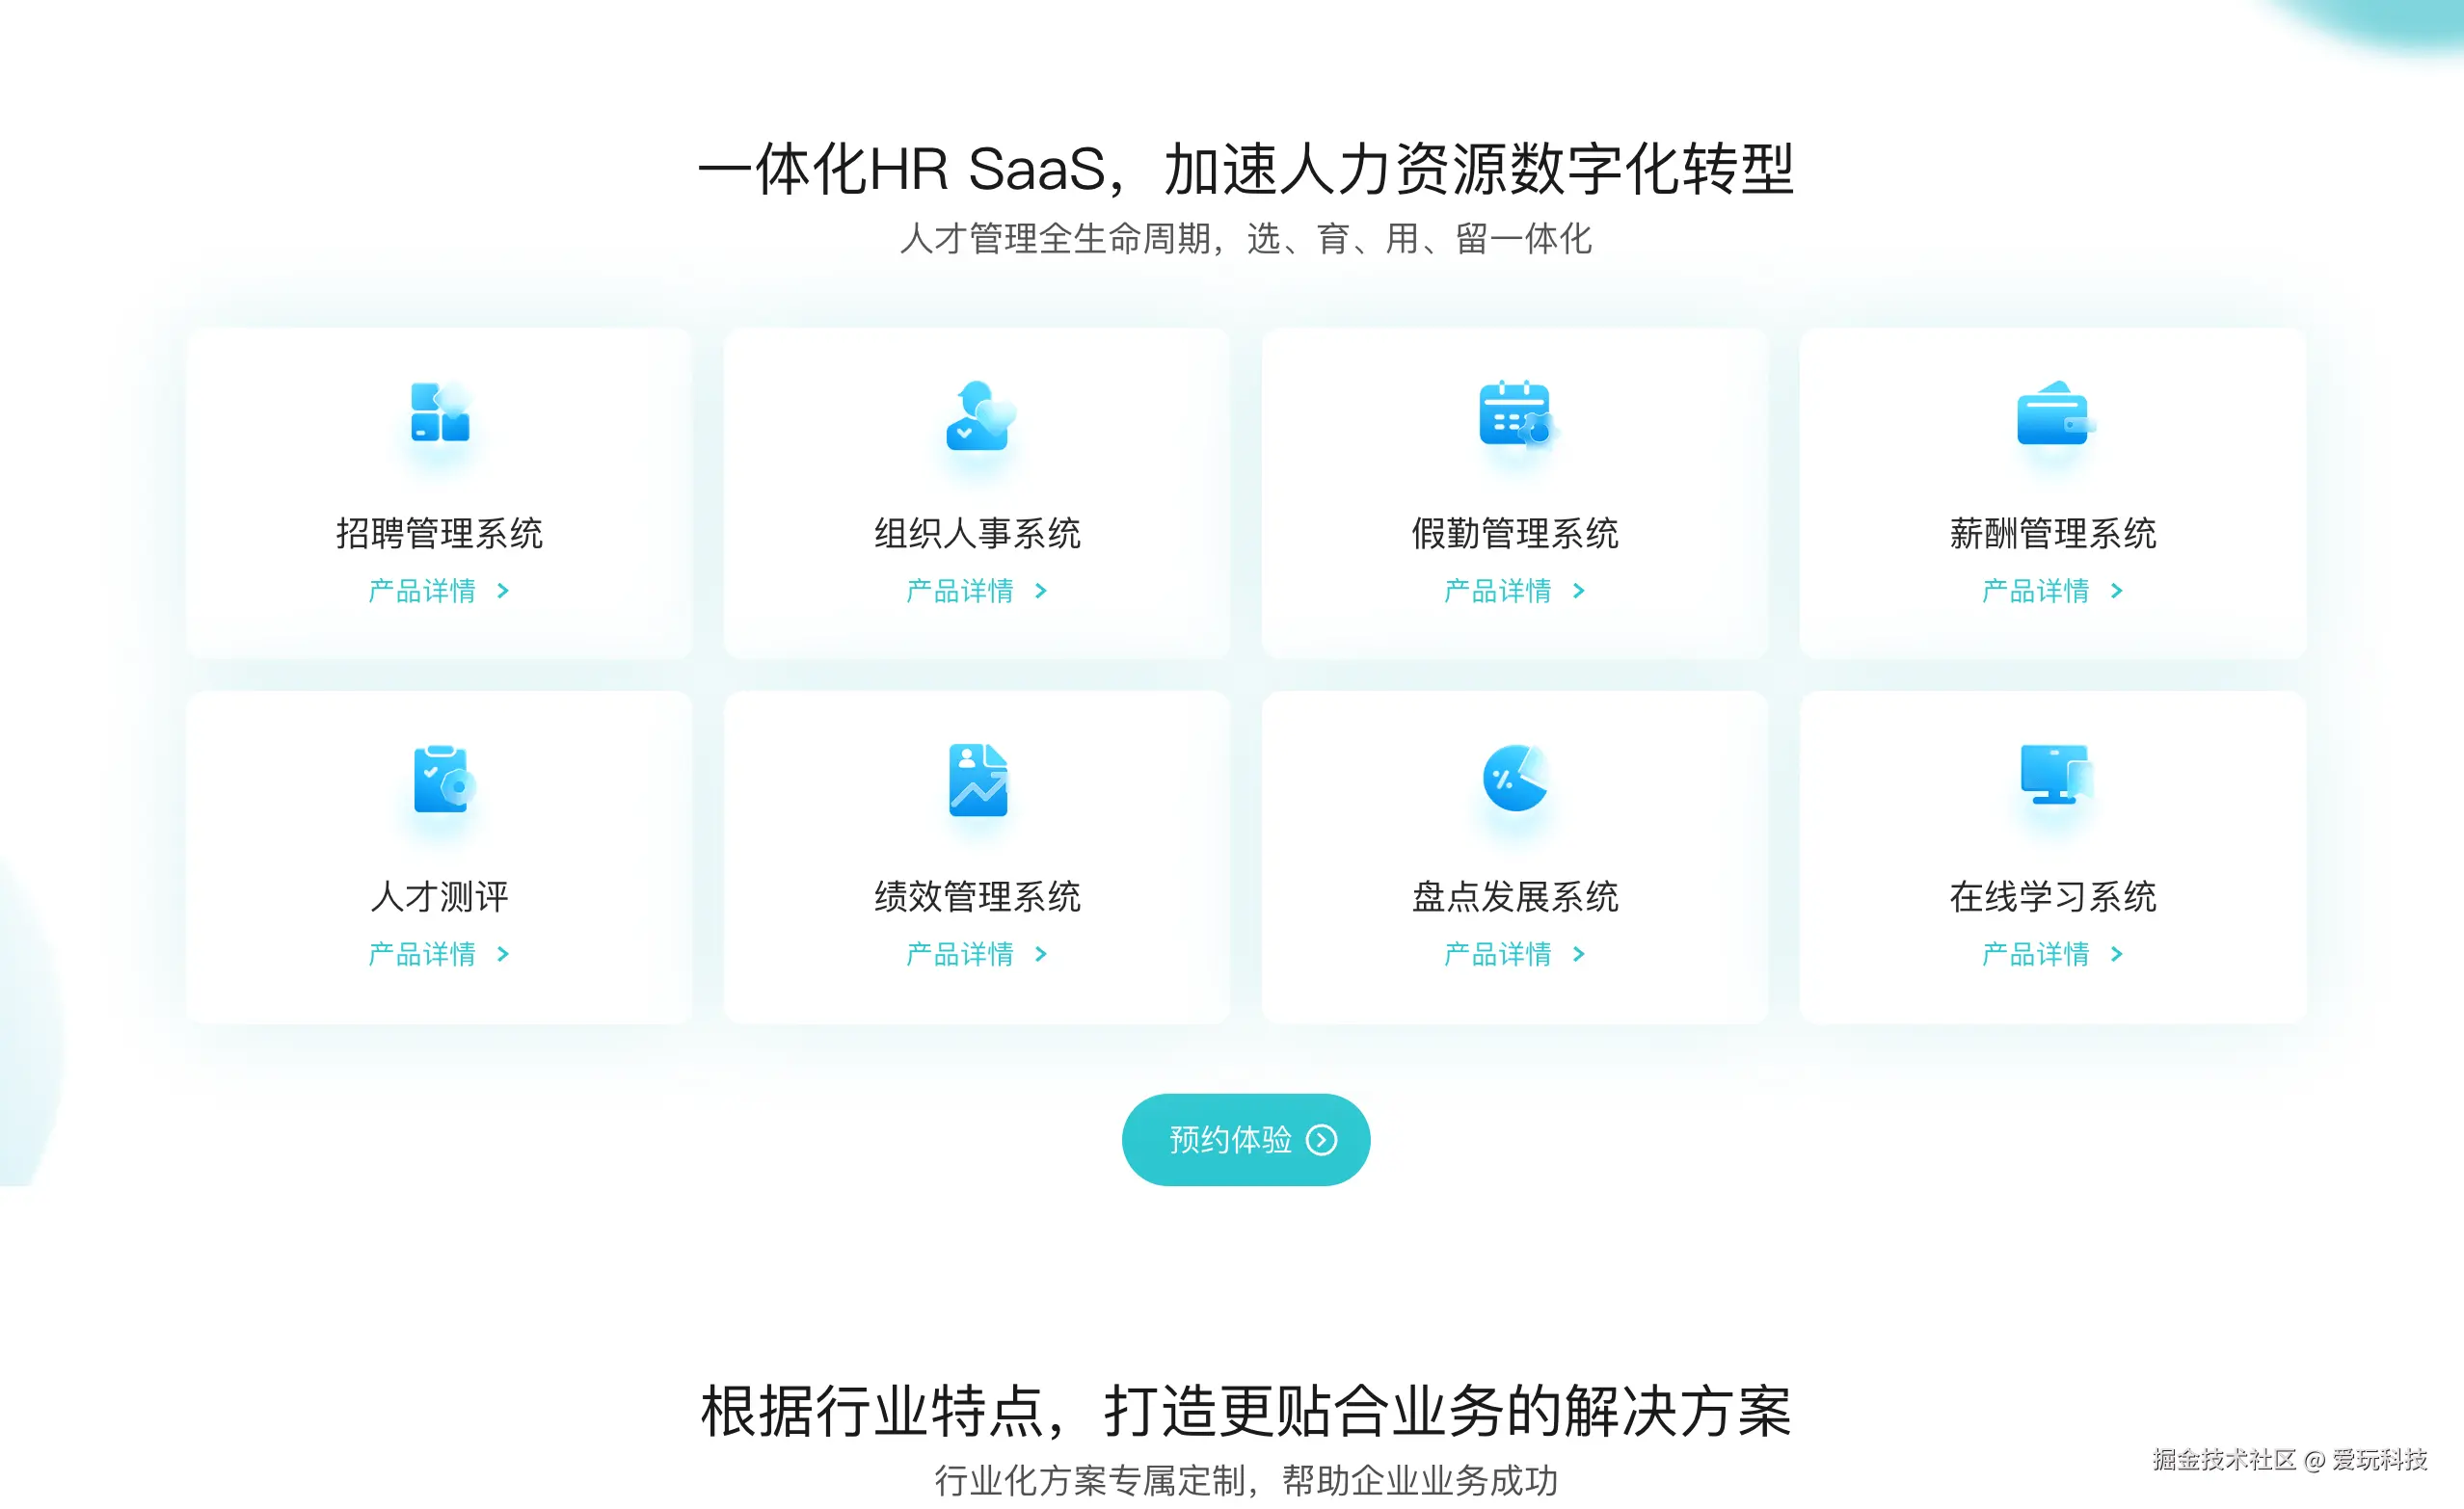Click the chevron beside 绩效管理系统's 产品详情
Screen dimensions: 2464x1509
(x=1041, y=954)
